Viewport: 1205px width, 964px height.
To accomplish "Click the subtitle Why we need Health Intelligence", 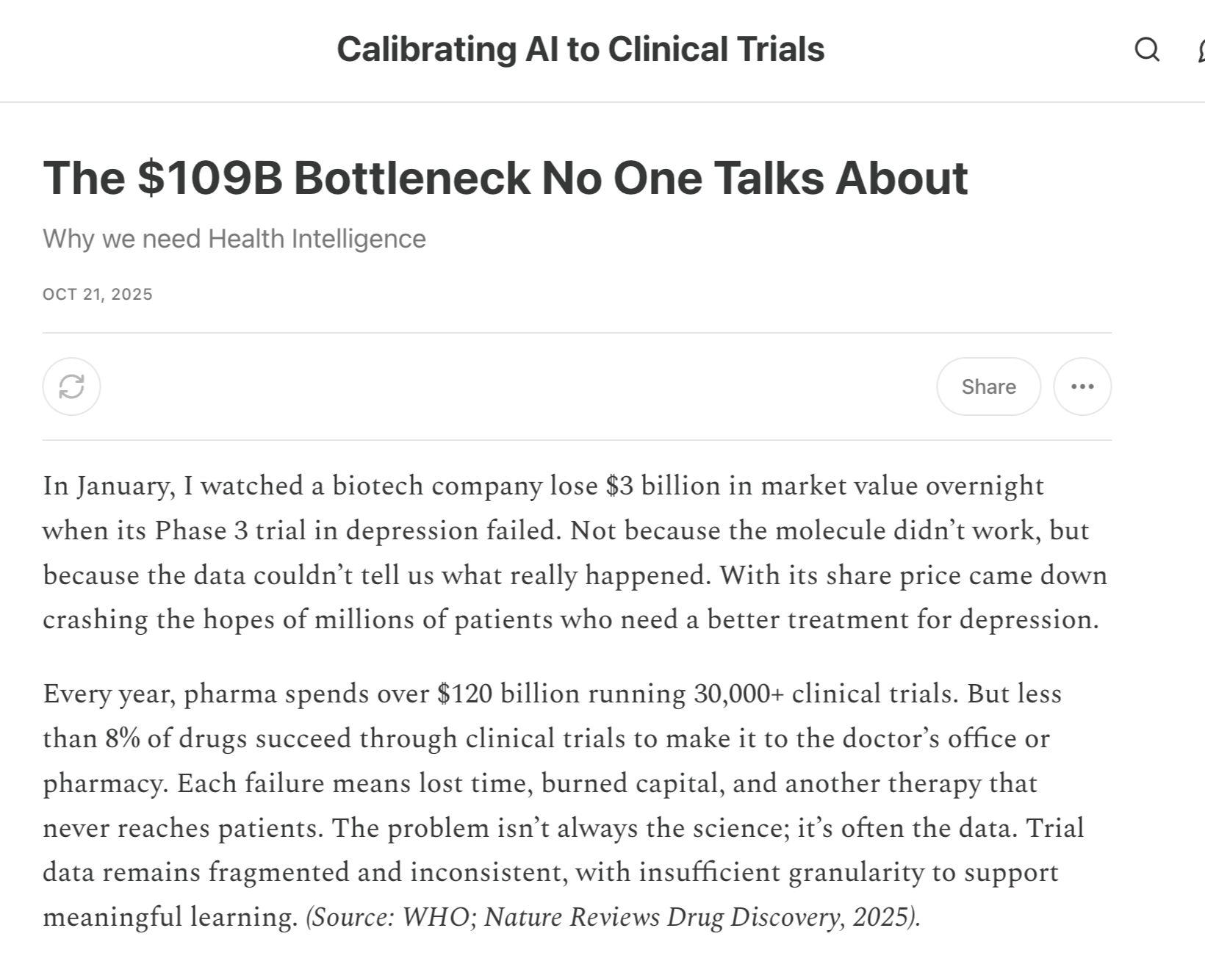I will coord(234,239).
